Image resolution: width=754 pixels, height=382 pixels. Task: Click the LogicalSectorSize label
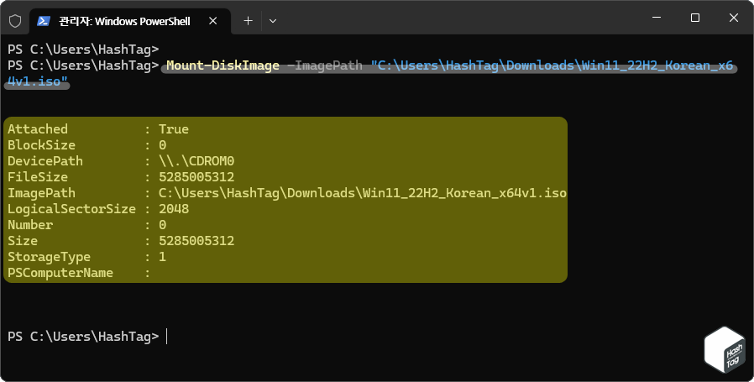click(x=71, y=209)
